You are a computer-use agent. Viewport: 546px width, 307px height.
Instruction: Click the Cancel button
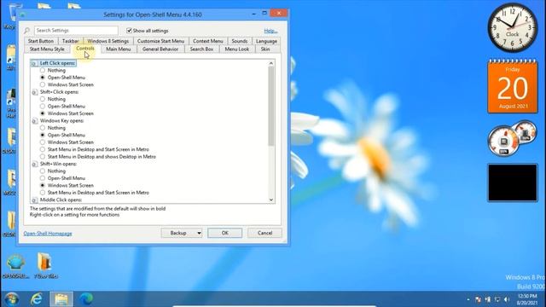point(264,233)
